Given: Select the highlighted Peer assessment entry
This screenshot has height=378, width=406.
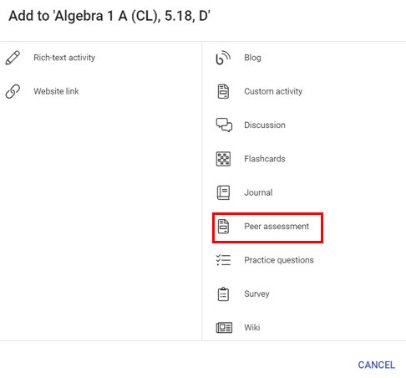Looking at the screenshot, I should (267, 227).
